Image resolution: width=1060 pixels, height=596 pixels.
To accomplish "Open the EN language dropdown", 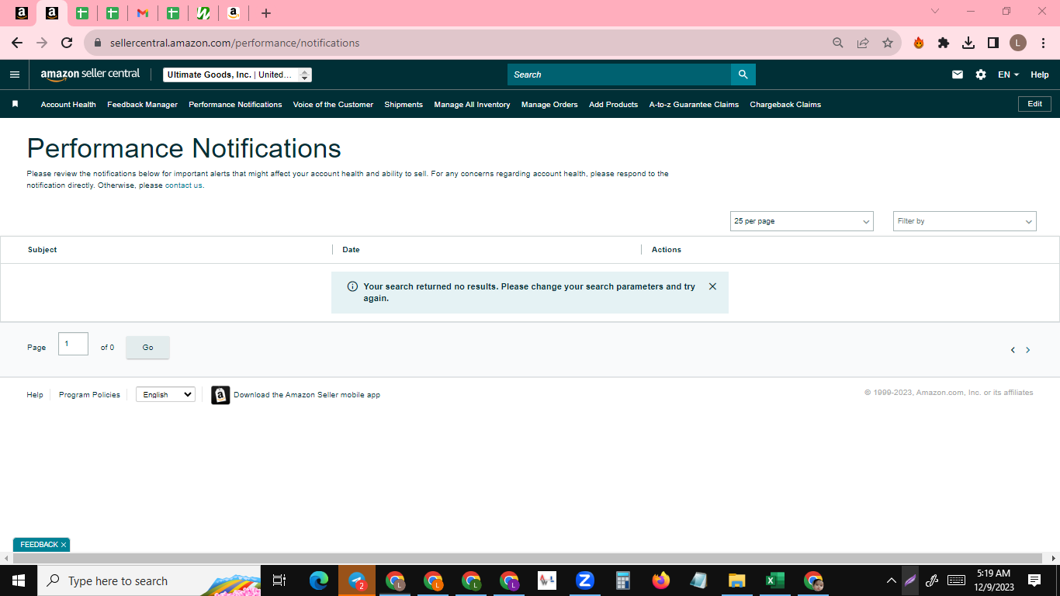I will click(x=1008, y=74).
